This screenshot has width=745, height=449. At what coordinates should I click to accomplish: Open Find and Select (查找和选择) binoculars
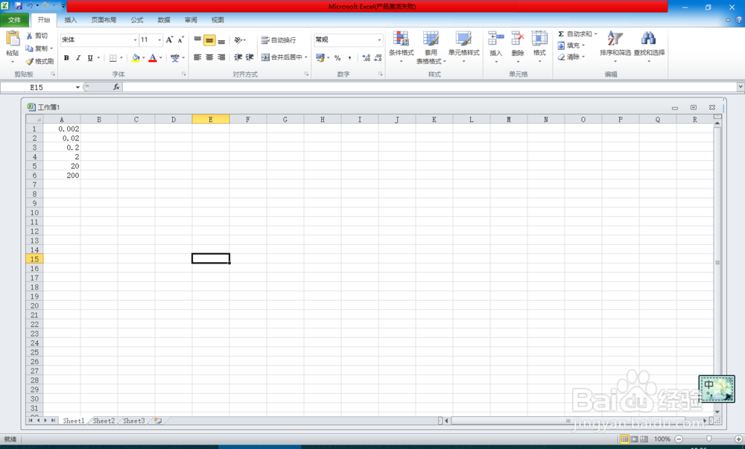pyautogui.click(x=649, y=46)
